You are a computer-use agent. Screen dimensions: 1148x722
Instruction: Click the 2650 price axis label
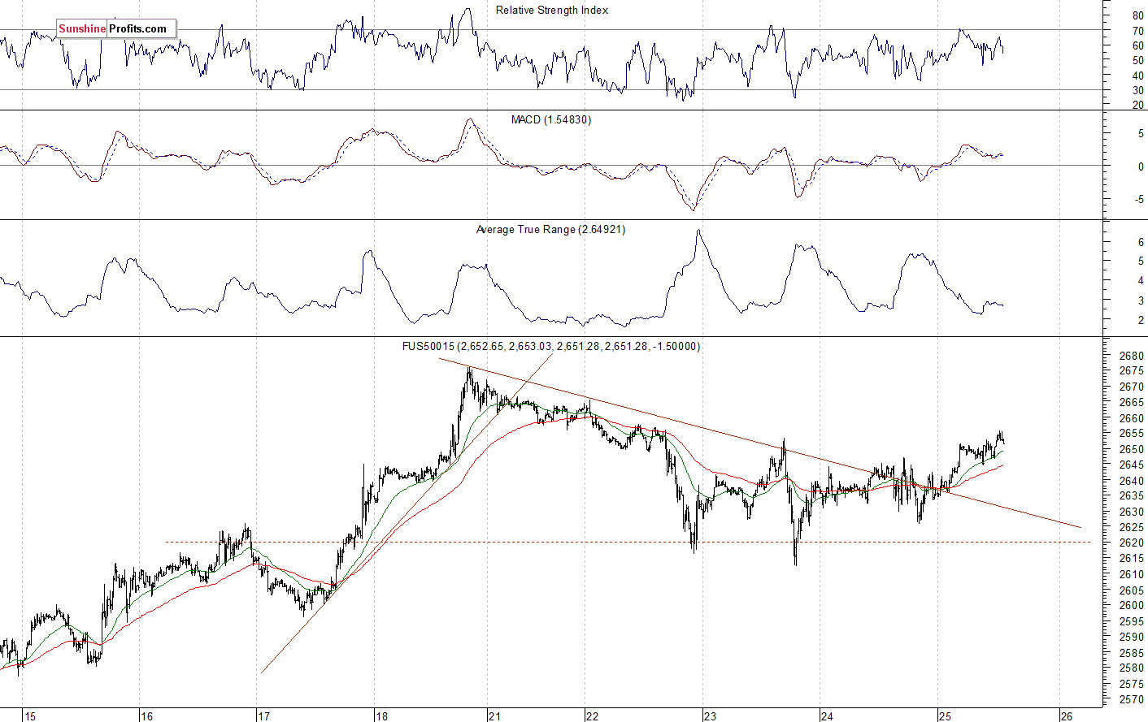coord(1132,449)
